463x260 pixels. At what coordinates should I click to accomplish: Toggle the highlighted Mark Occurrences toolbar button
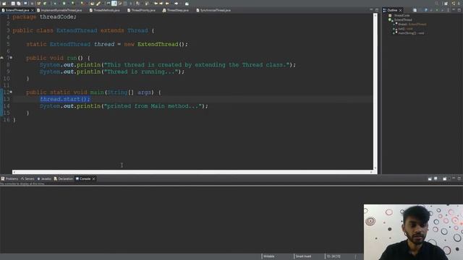click(114, 4)
